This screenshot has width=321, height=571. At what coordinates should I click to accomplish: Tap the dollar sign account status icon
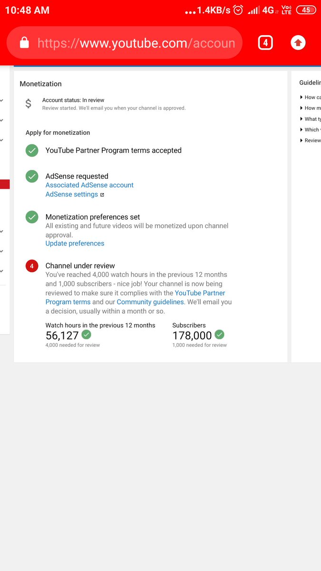tap(29, 104)
